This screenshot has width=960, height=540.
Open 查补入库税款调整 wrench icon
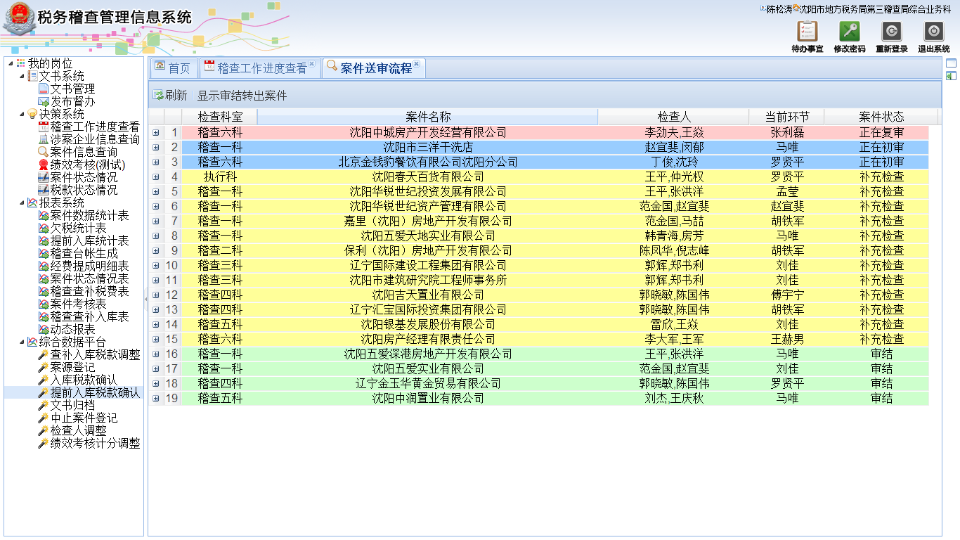click(44, 355)
